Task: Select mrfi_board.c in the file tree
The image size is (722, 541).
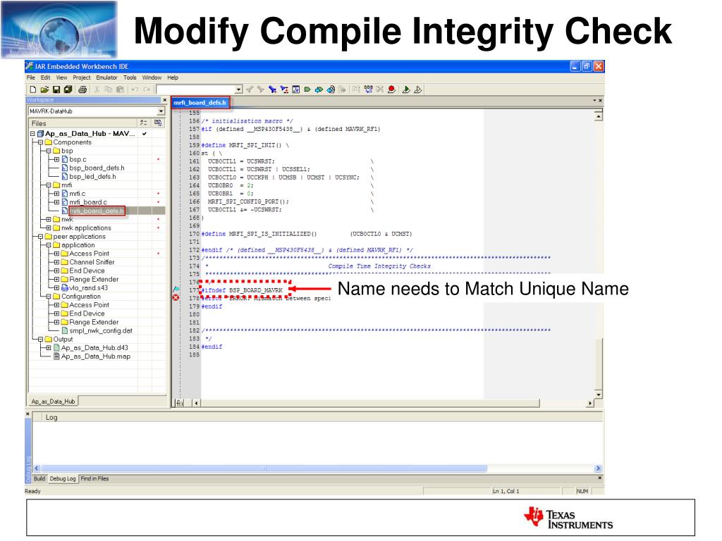Action: pyautogui.click(x=88, y=202)
